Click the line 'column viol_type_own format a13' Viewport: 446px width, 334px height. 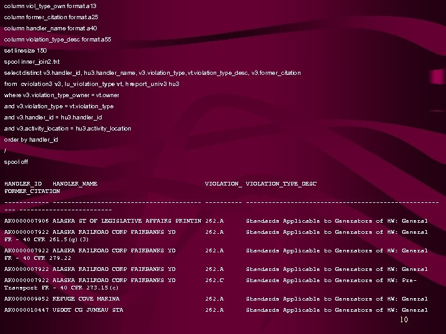pyautogui.click(x=50, y=6)
